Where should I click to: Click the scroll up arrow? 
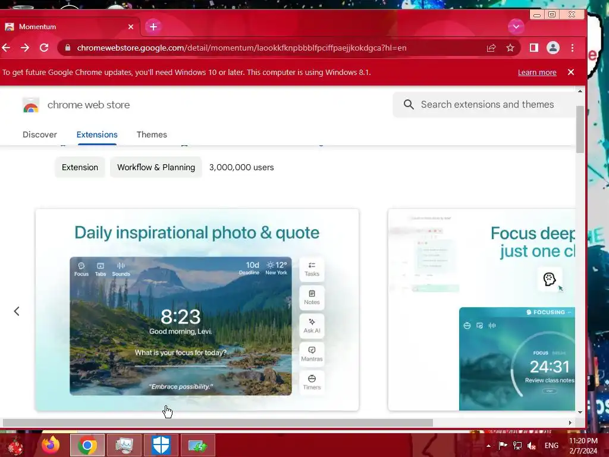580,91
